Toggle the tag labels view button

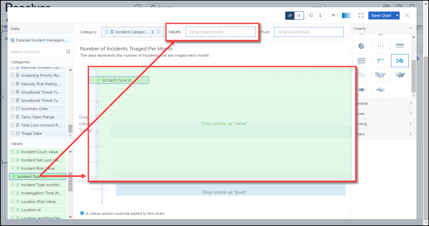290,15
